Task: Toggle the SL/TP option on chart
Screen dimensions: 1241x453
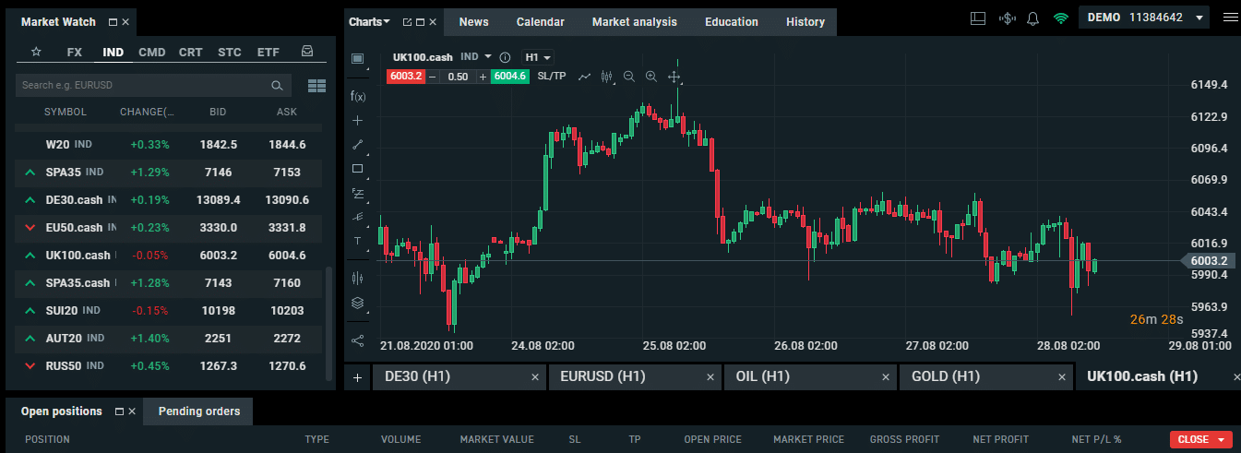Action: pos(552,77)
